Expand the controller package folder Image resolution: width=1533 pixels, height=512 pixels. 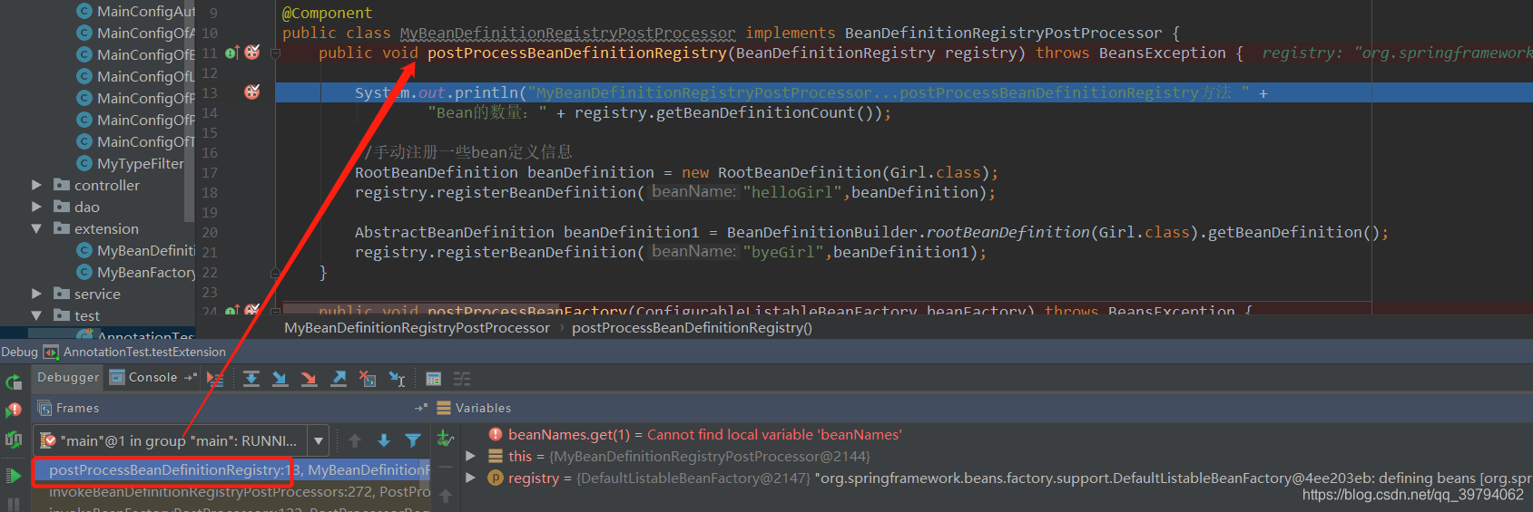(x=36, y=185)
